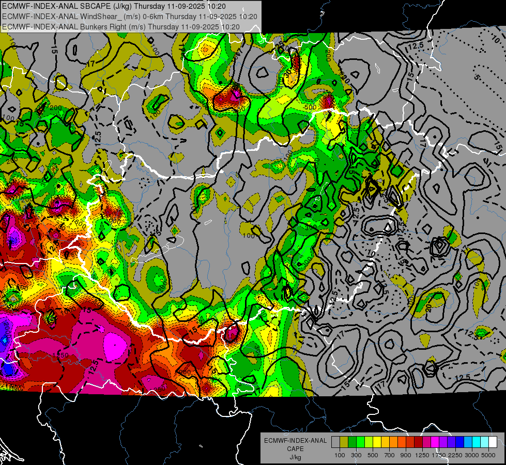Click the legend value 300
506x465 pixels.
click(356, 455)
